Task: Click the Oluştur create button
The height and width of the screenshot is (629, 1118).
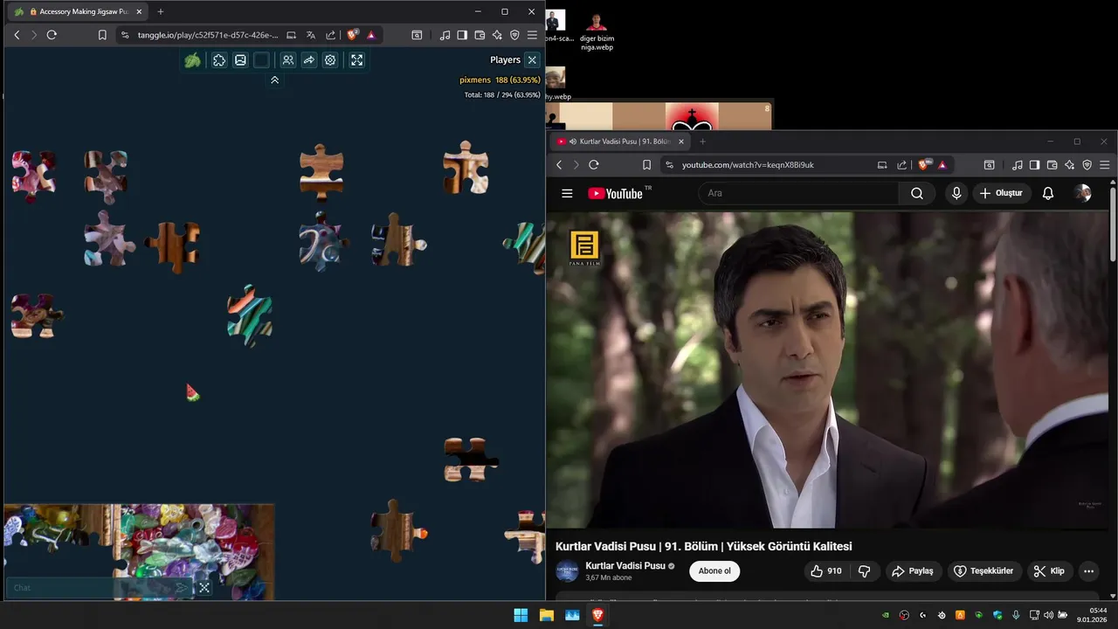Action: point(1001,193)
